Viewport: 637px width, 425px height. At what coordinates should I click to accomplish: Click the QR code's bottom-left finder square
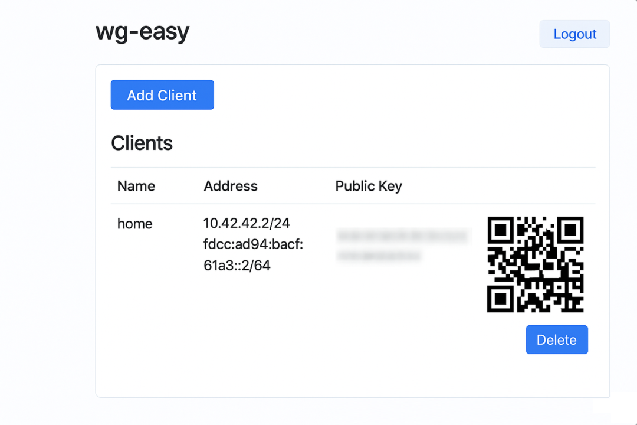pos(501,299)
